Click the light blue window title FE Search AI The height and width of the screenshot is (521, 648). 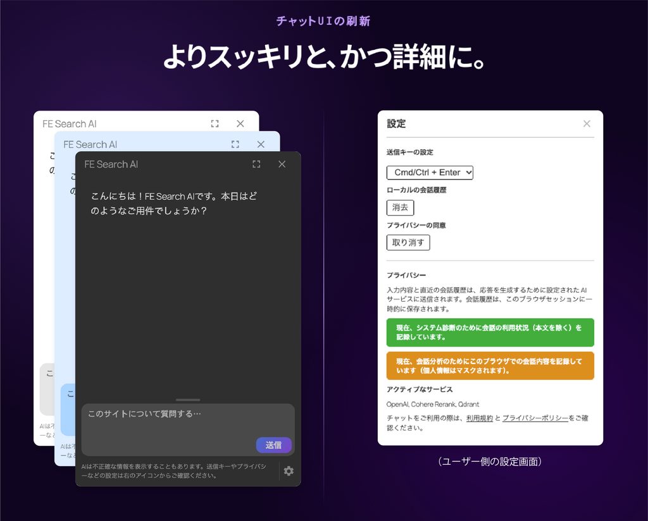click(90, 145)
